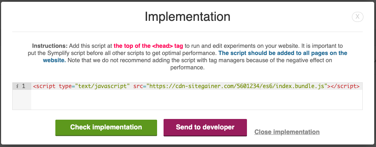Follow the Close implementation link
376x147 pixels.
[287, 132]
